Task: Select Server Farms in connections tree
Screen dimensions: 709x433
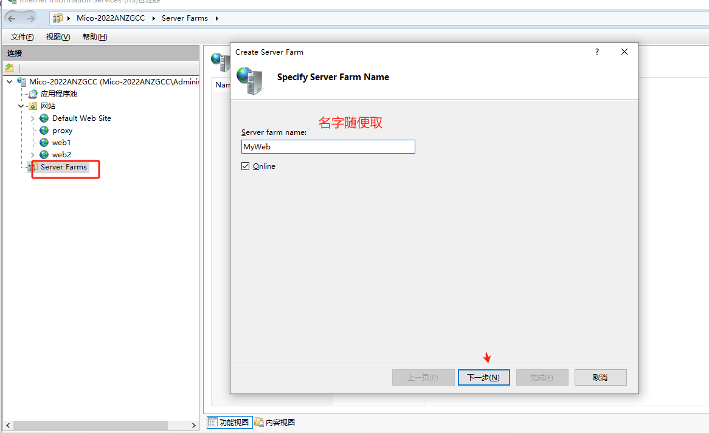Action: 64,167
